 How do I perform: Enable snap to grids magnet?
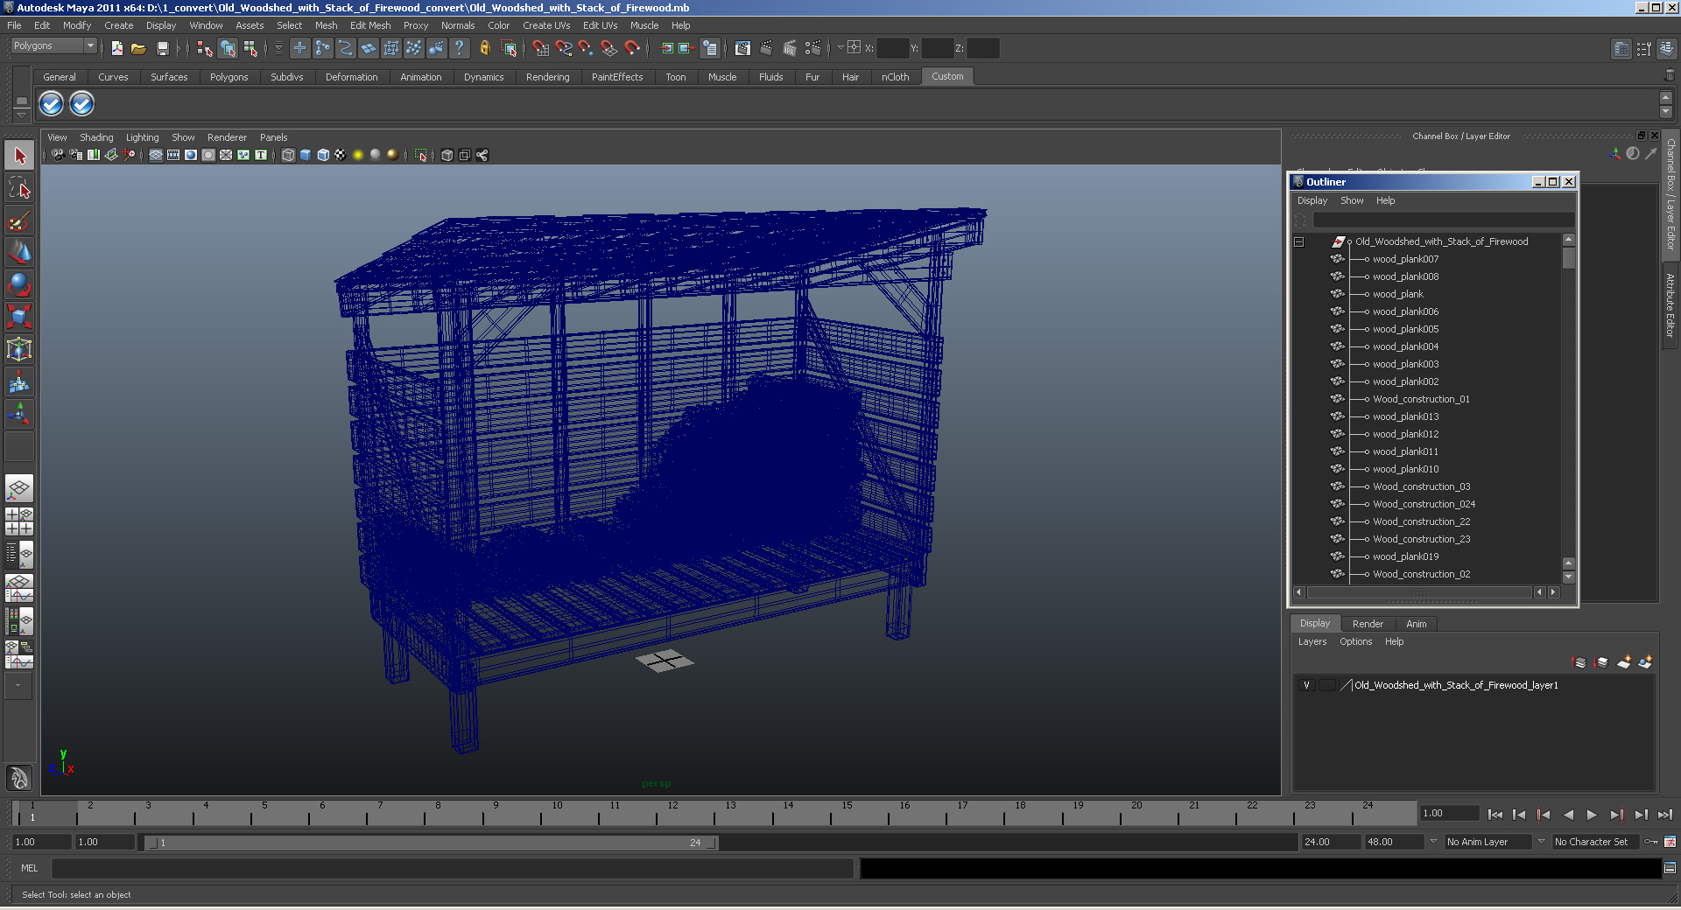pos(541,48)
